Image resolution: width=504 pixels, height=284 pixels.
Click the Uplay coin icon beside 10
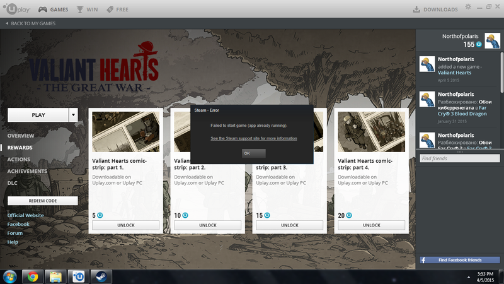pos(185,215)
